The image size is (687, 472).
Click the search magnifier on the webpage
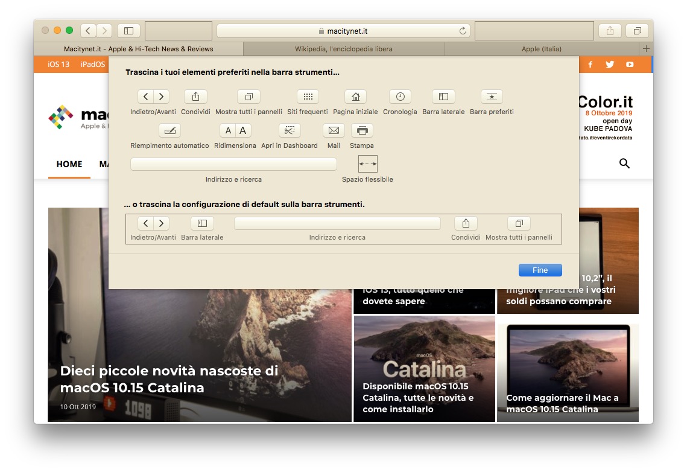coord(624,164)
